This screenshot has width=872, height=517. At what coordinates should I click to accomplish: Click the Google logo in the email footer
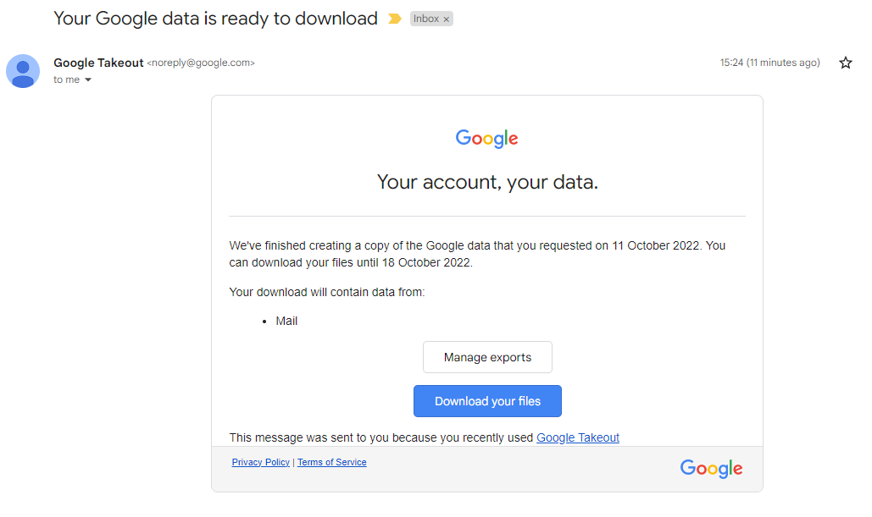(710, 468)
